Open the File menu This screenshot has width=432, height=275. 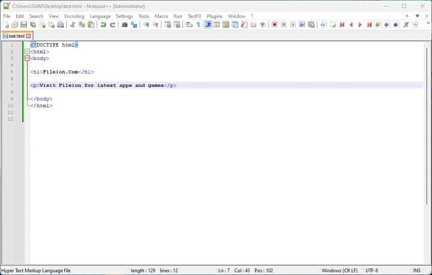click(x=7, y=16)
